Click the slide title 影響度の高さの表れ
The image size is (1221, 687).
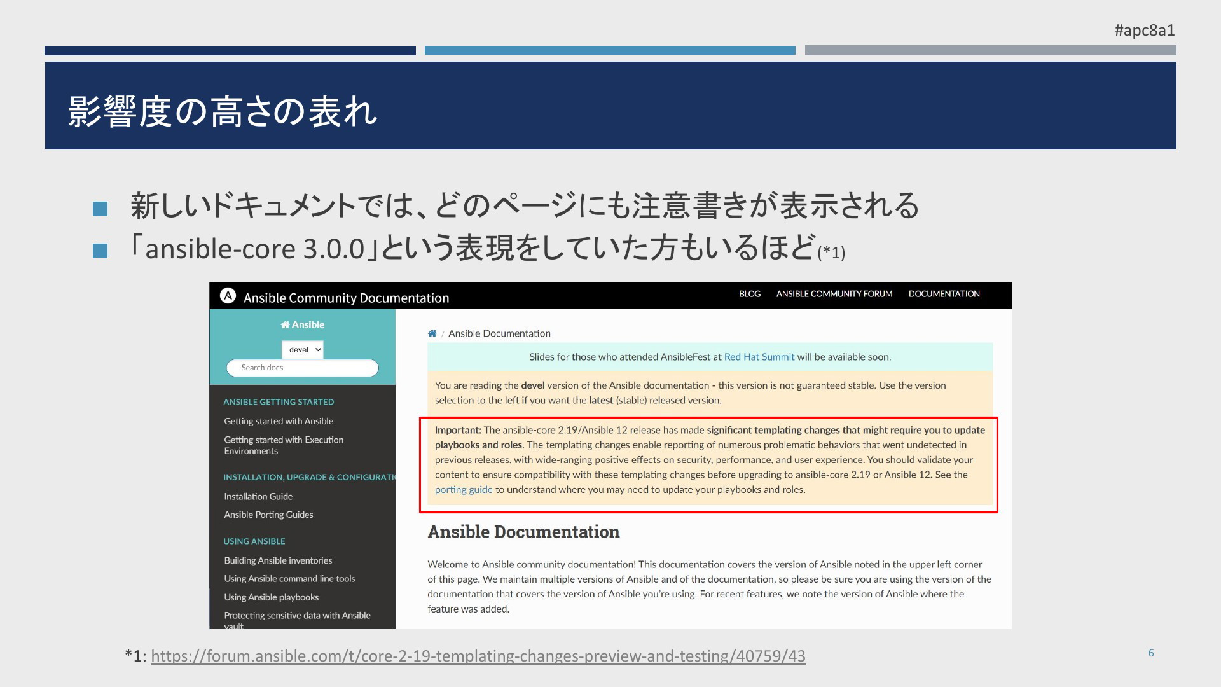click(223, 111)
